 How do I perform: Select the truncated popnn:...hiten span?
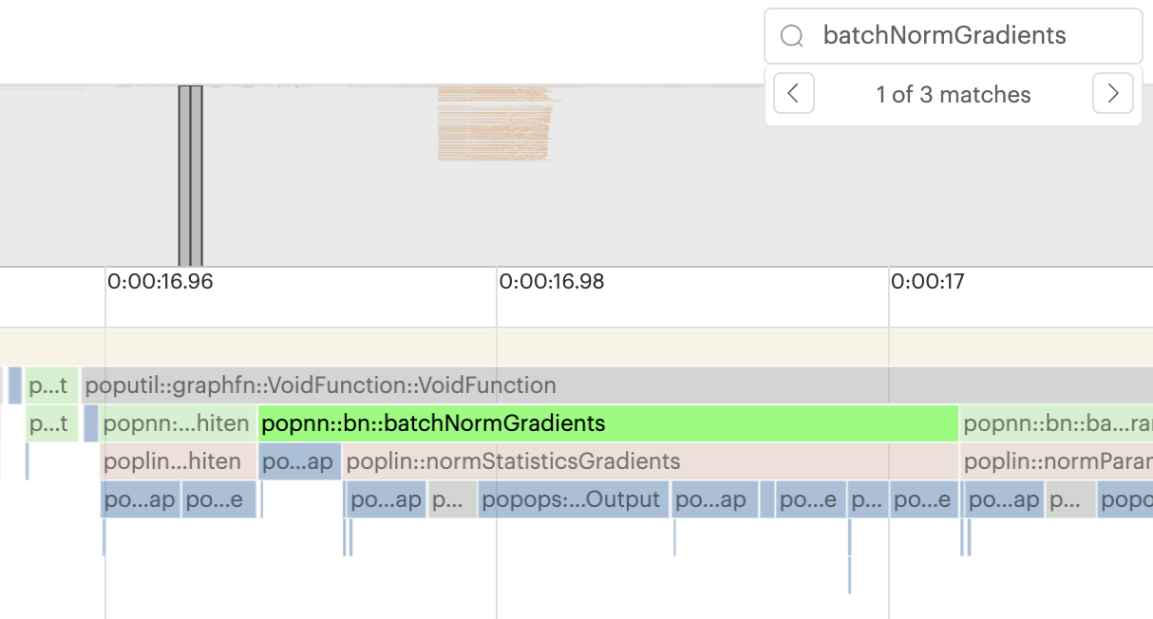coord(178,423)
